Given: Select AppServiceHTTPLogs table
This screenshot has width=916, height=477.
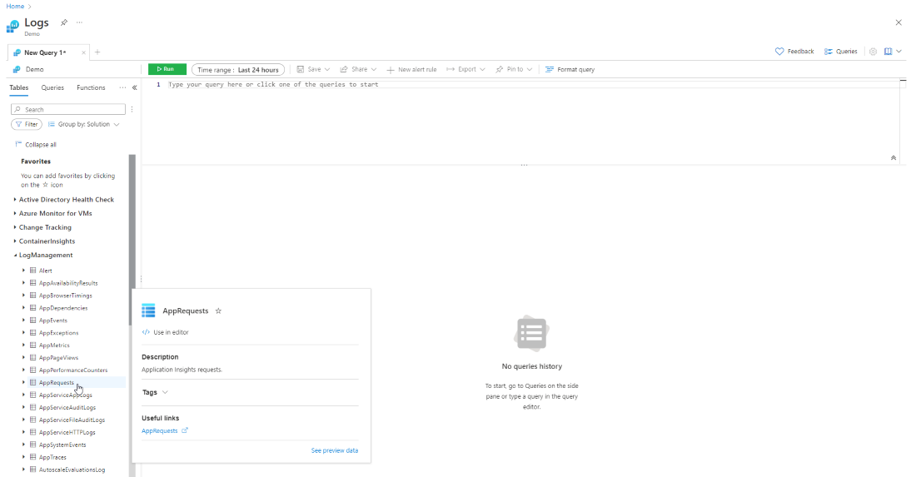Looking at the screenshot, I should pos(67,433).
